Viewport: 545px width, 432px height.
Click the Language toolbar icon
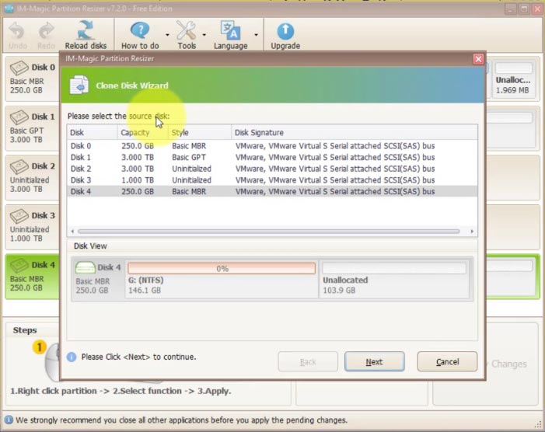pos(231,31)
